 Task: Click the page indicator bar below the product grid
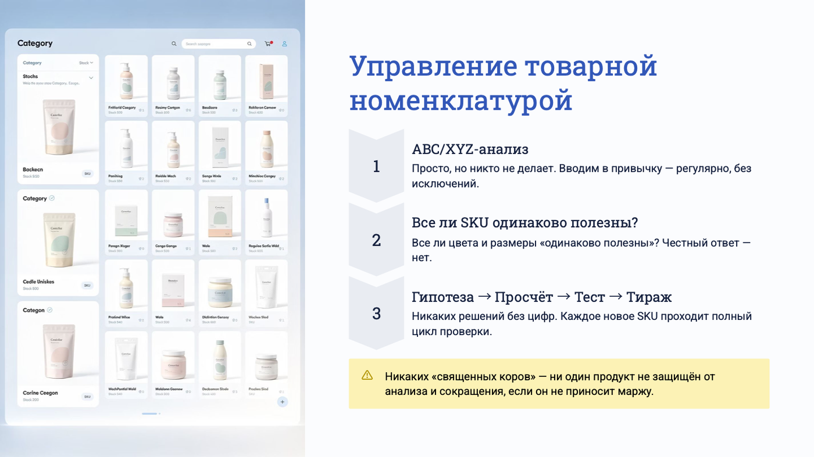point(149,413)
